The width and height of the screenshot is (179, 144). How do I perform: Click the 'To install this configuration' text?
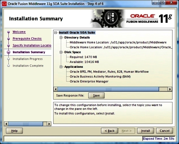tap(84, 113)
